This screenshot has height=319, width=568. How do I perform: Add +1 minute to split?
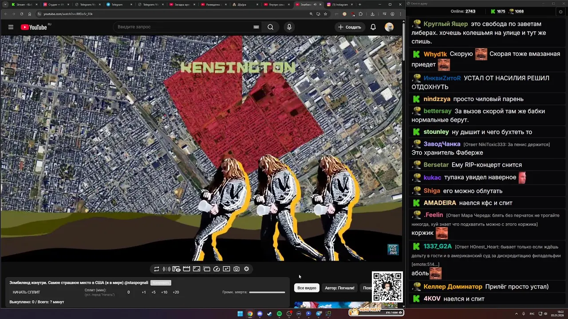click(144, 292)
